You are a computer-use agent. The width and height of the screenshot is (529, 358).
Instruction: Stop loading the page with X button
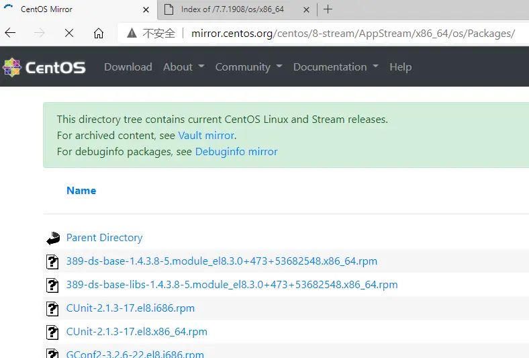[69, 33]
